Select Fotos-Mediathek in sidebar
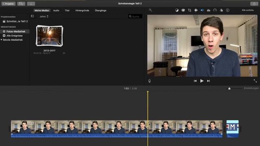The width and height of the screenshot is (260, 146). tap(15, 32)
